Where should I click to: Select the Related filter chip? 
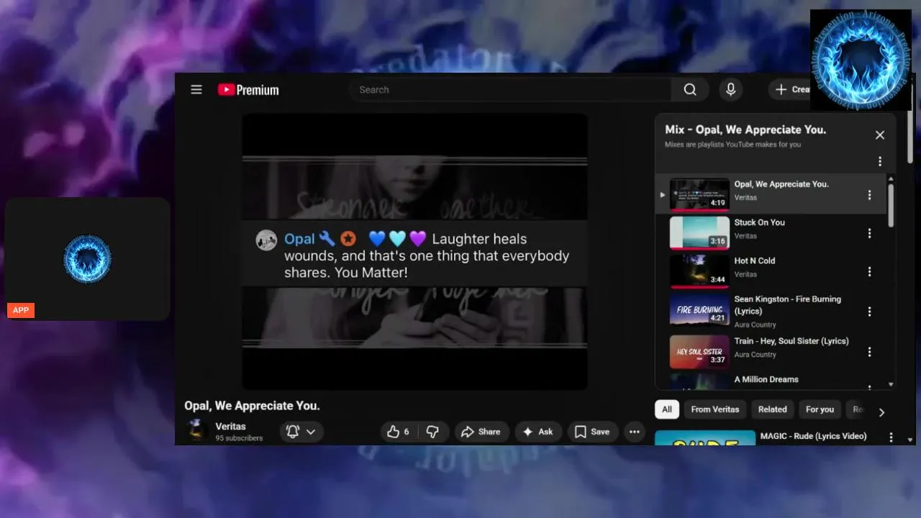[x=772, y=409]
